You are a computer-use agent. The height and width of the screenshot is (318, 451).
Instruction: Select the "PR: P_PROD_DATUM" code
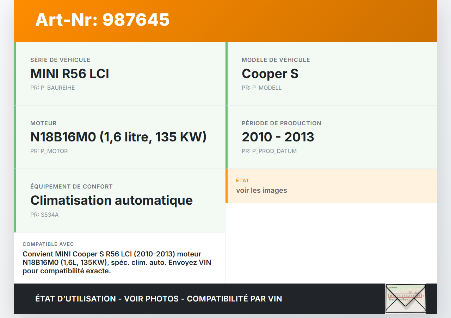coord(269,151)
